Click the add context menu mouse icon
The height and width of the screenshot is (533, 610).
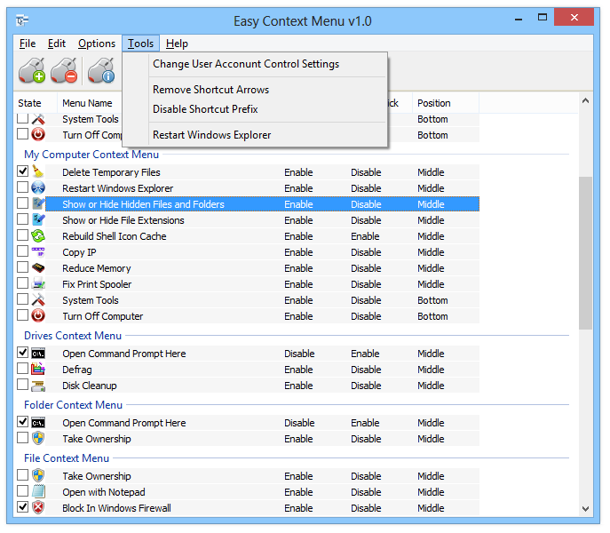pyautogui.click(x=32, y=70)
